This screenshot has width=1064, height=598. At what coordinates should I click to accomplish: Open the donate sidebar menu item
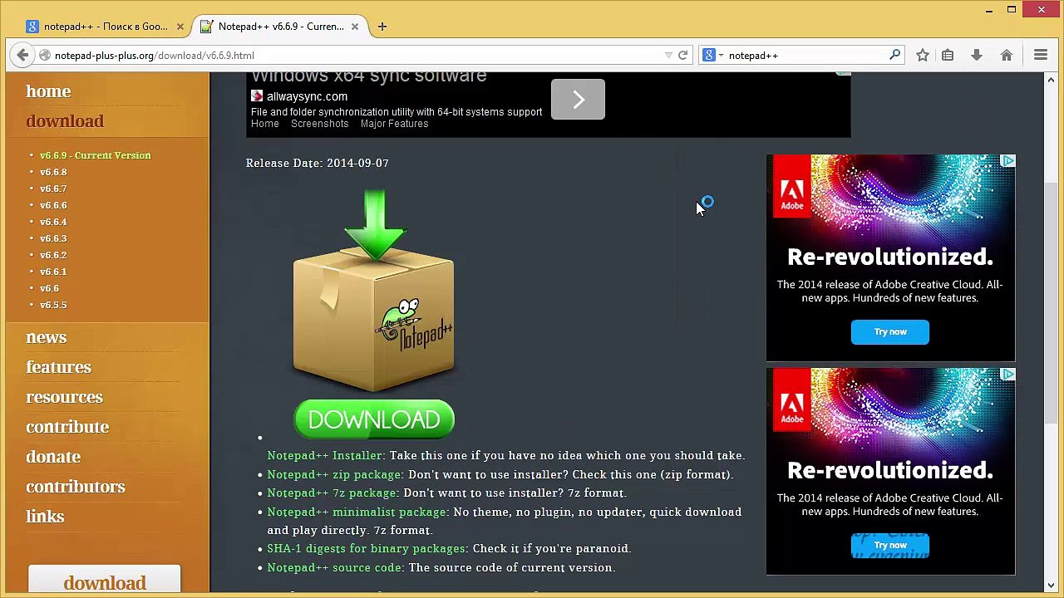pyautogui.click(x=53, y=457)
